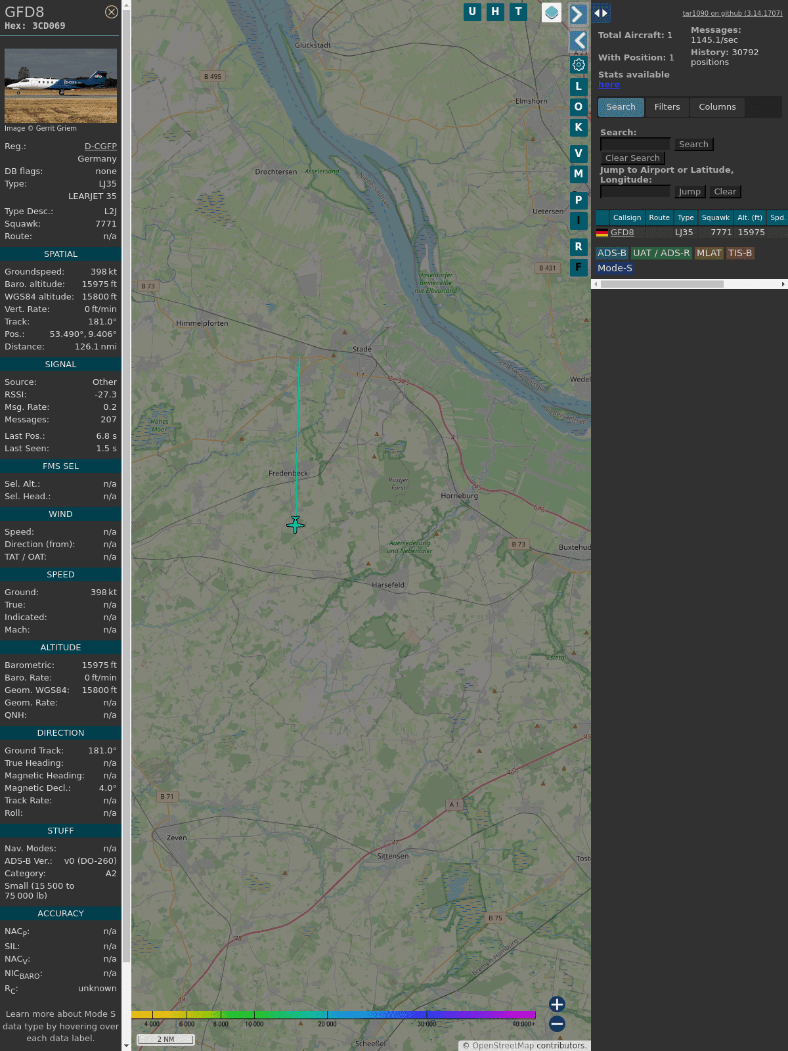Click the H map button
Image resolution: width=788 pixels, height=1051 pixels.
[x=495, y=12]
